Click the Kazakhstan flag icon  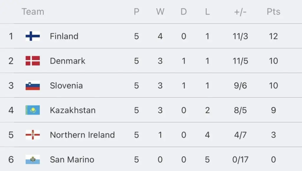(33, 110)
